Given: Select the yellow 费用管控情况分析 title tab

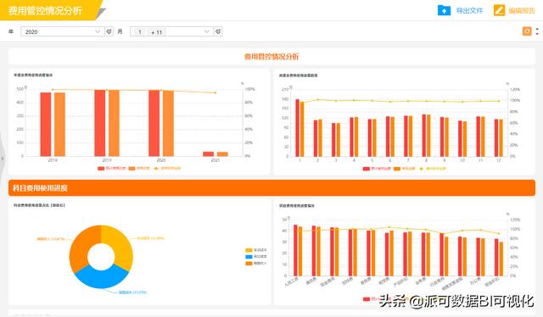Looking at the screenshot, I should (48, 10).
